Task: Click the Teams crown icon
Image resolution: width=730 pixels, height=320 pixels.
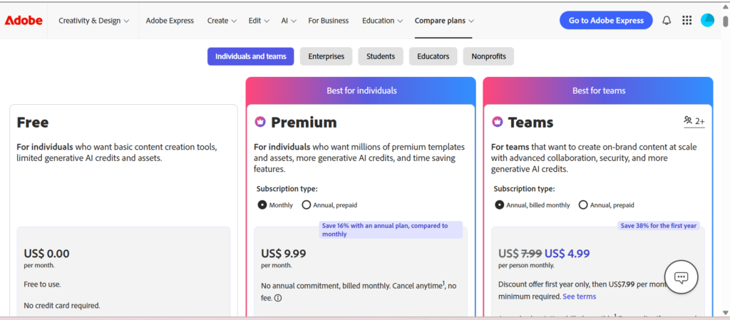Action: coord(497,122)
